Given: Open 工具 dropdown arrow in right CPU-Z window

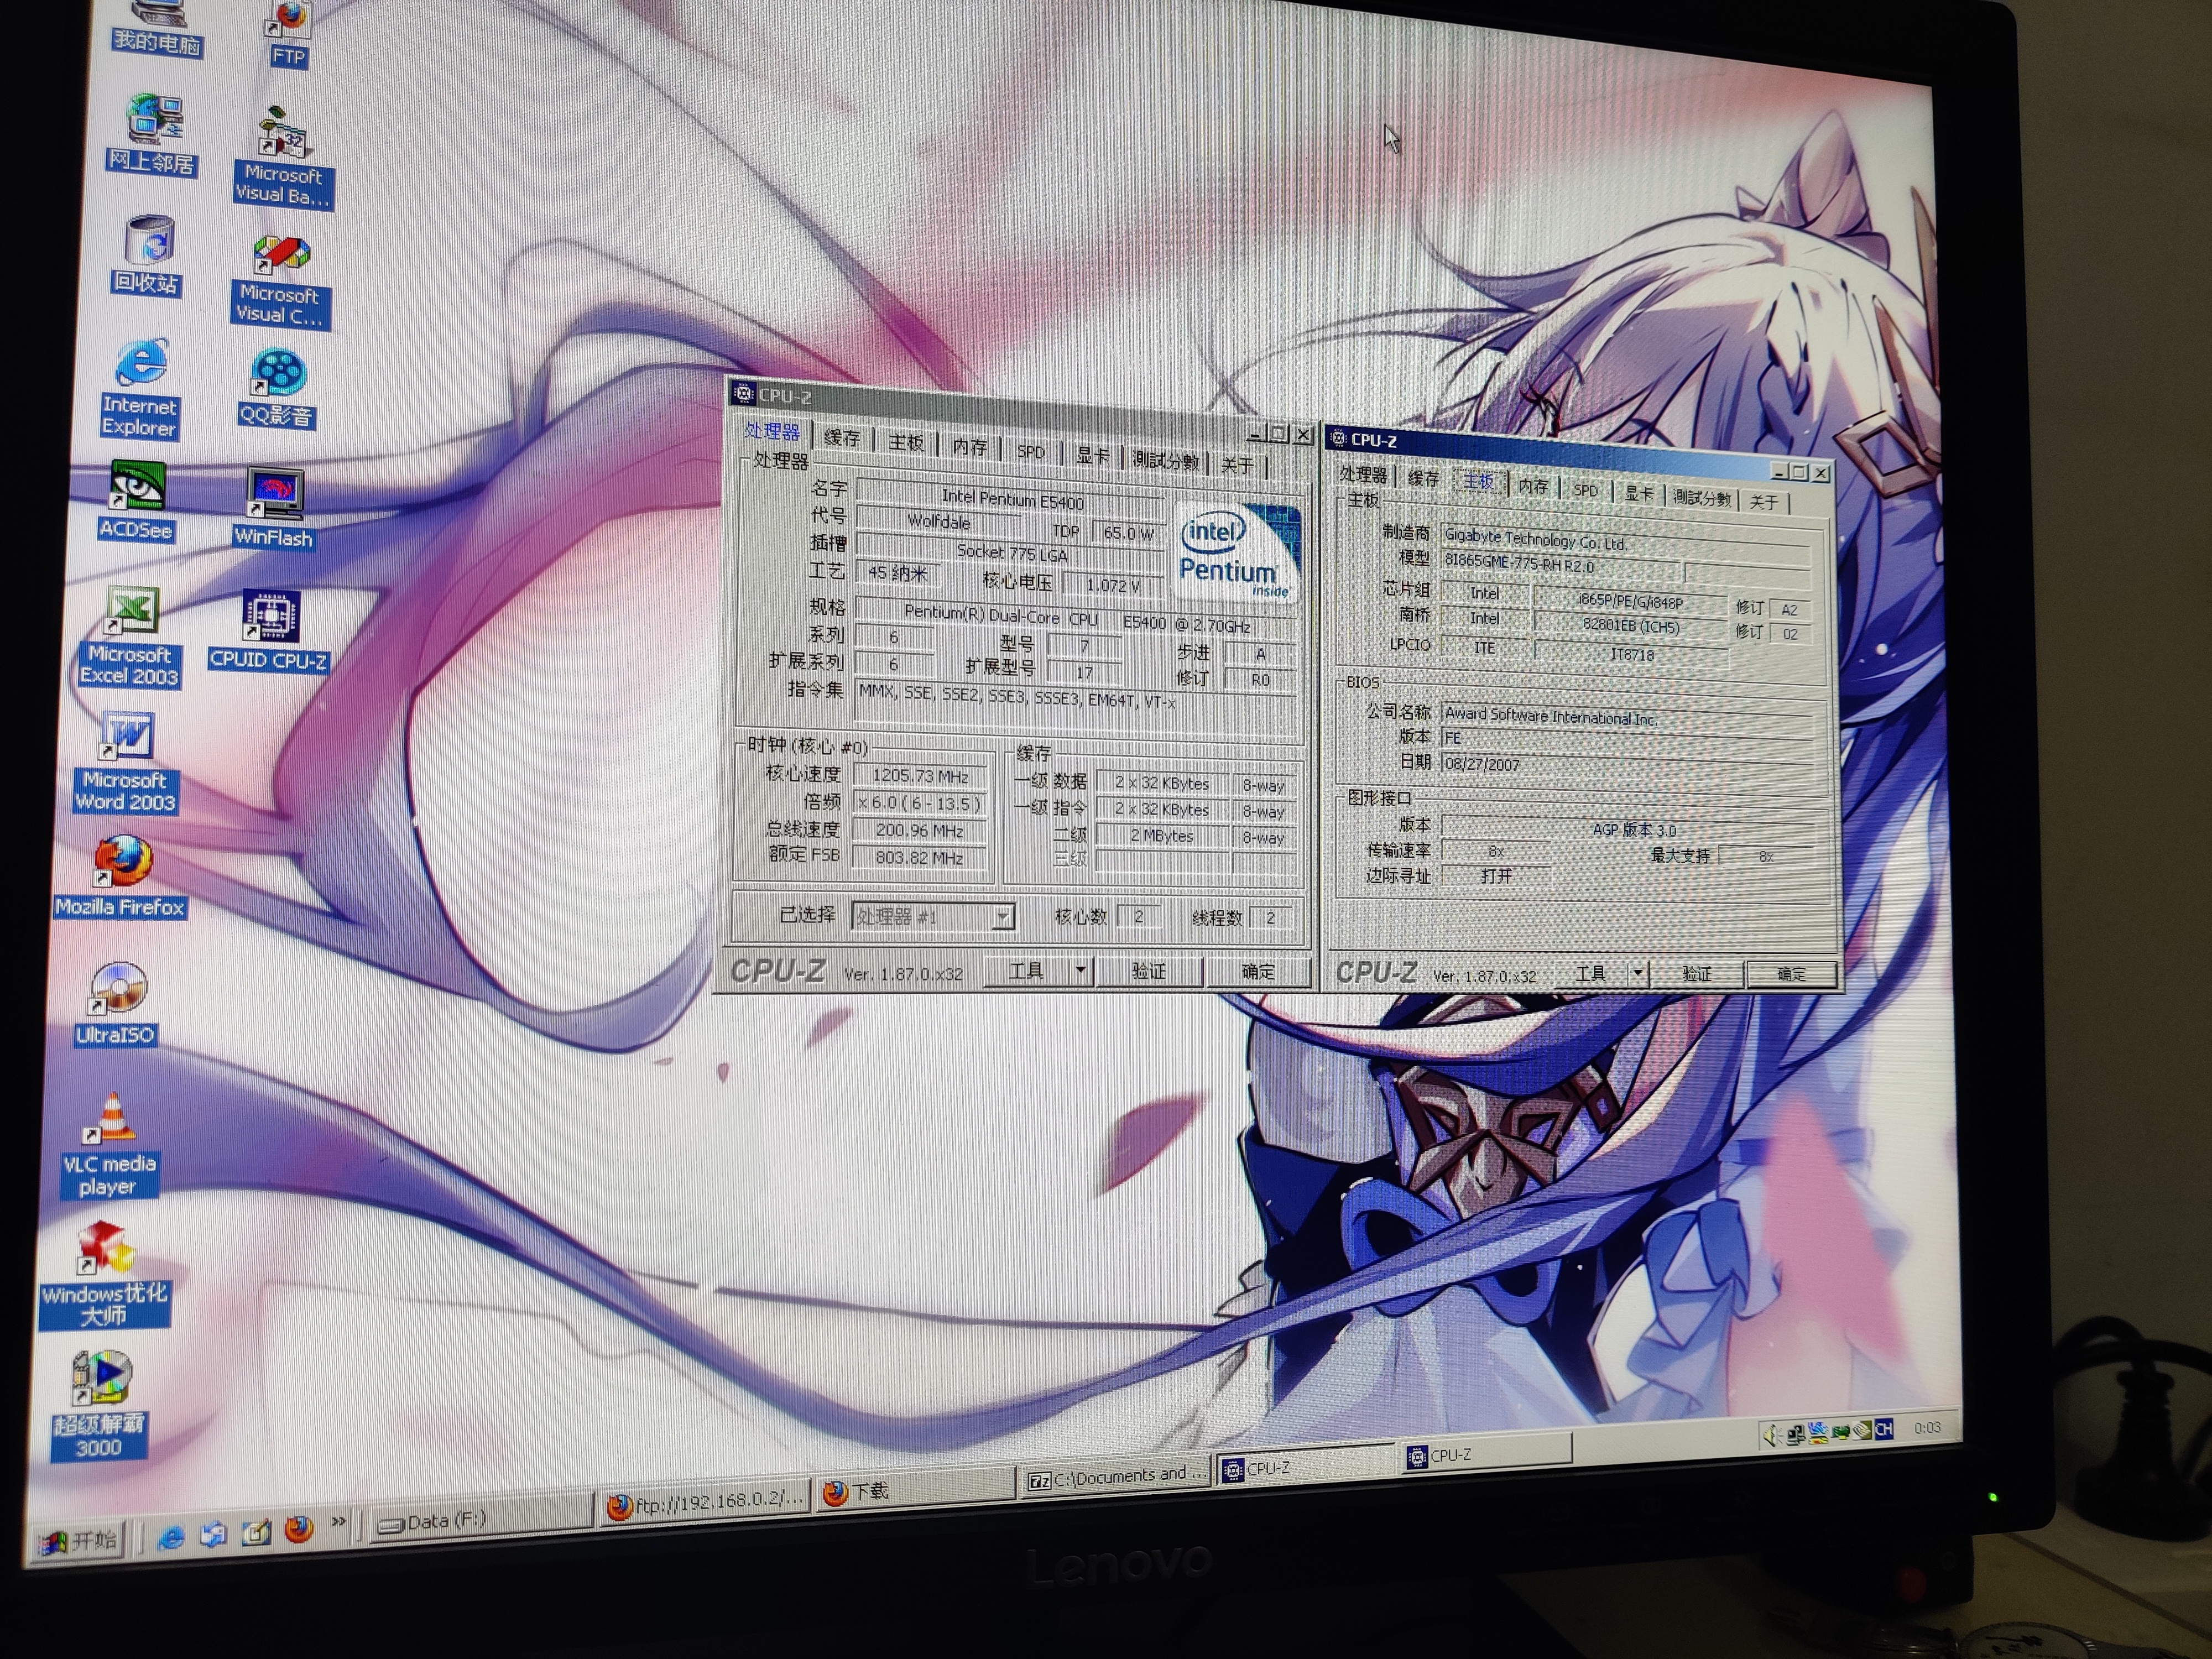Looking at the screenshot, I should pos(1637,973).
